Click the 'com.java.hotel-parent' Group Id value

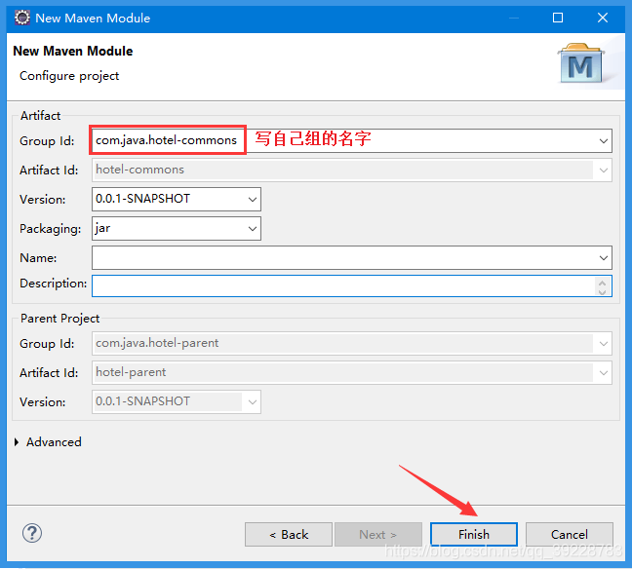(157, 343)
